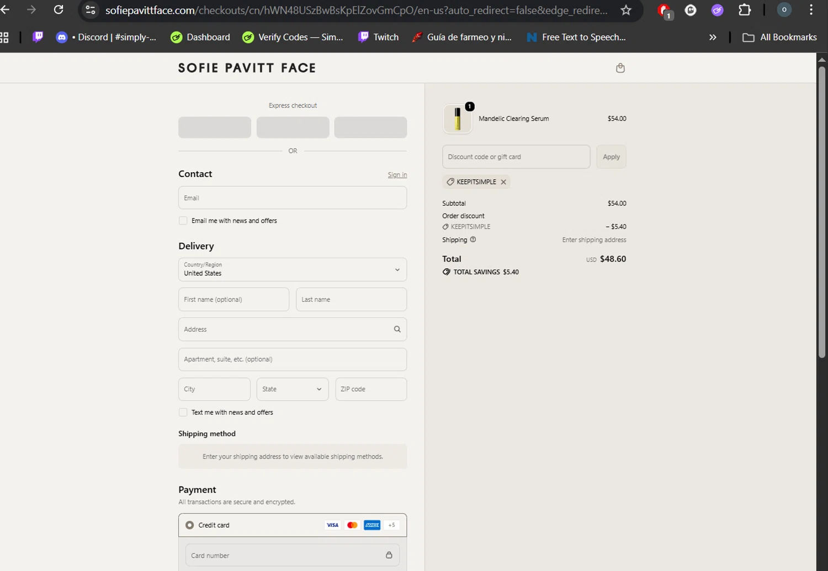Show more bookmarks with double chevron
The image size is (828, 571).
pos(713,37)
